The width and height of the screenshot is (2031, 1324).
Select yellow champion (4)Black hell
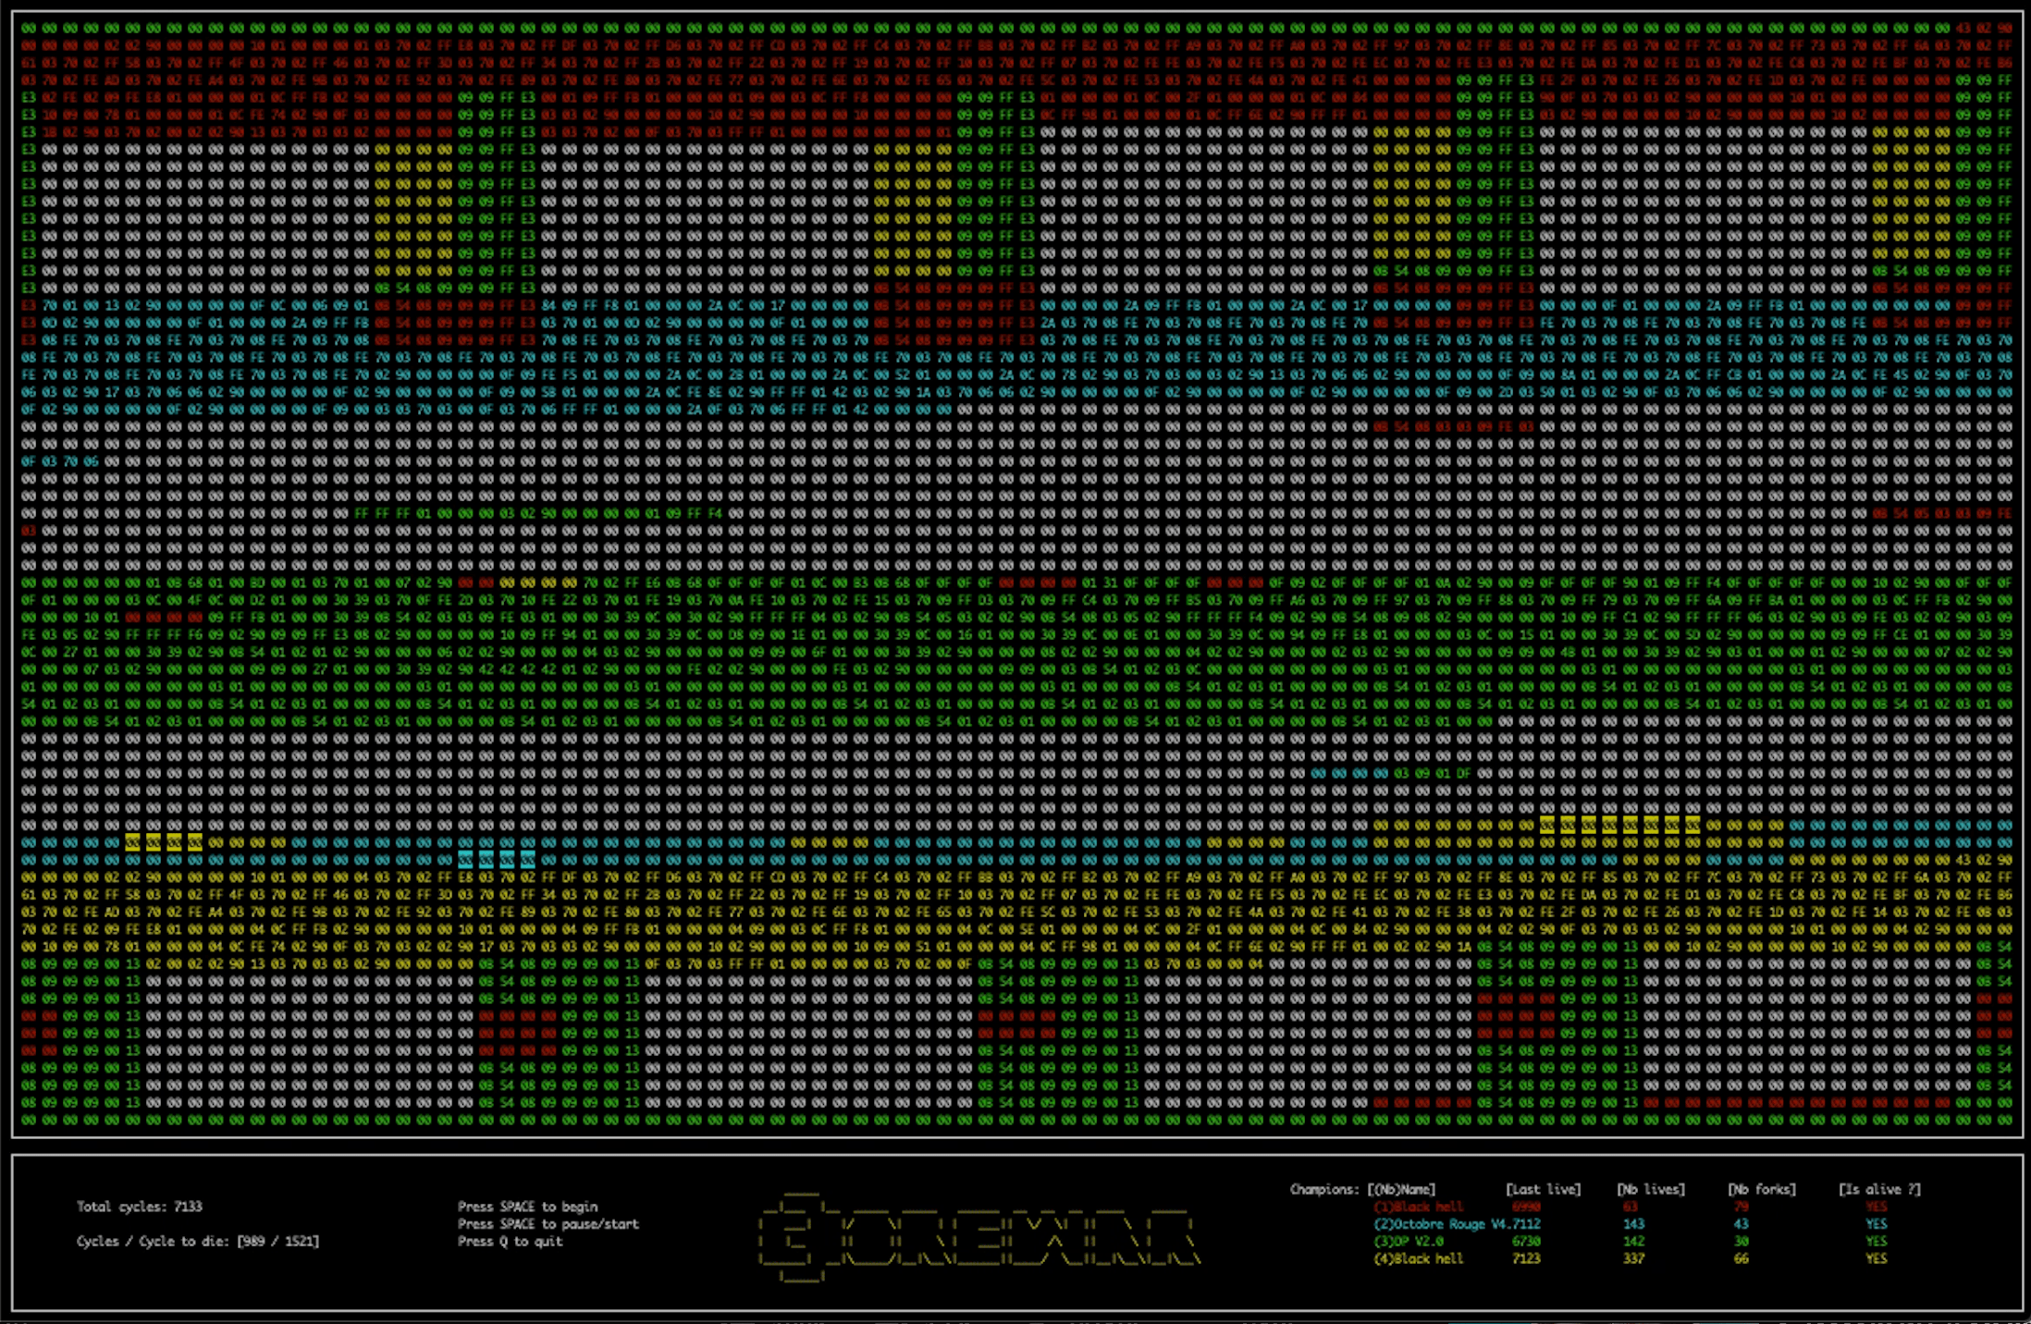(x=1418, y=1259)
